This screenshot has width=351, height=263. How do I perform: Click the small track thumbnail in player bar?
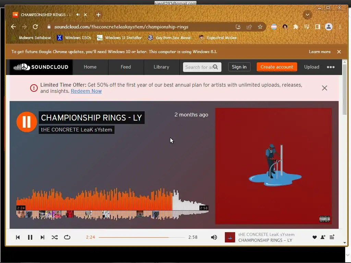[230, 237]
